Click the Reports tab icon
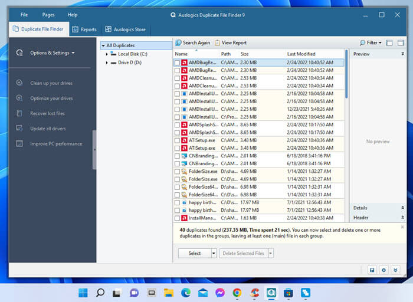This screenshot has height=302, width=413. pyautogui.click(x=76, y=29)
